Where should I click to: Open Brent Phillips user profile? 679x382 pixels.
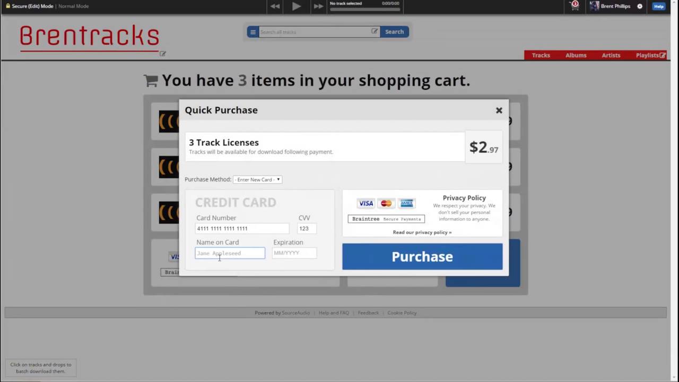(610, 6)
